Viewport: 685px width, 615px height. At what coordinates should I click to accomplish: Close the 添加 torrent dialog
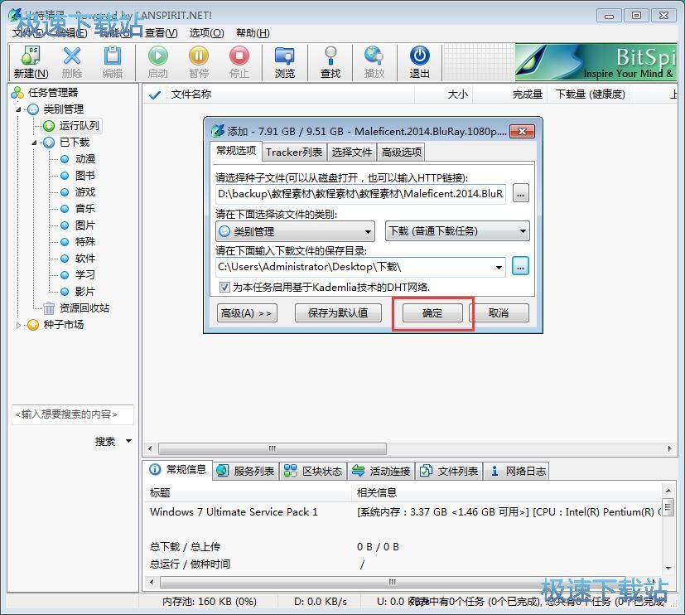[x=522, y=131]
